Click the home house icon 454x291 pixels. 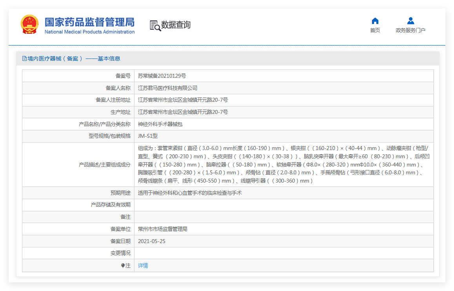[x=375, y=21]
